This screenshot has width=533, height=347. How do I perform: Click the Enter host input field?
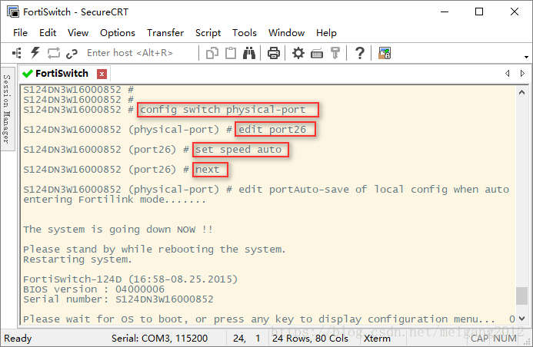139,53
